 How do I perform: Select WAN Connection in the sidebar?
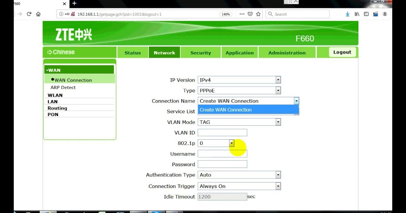coord(73,80)
